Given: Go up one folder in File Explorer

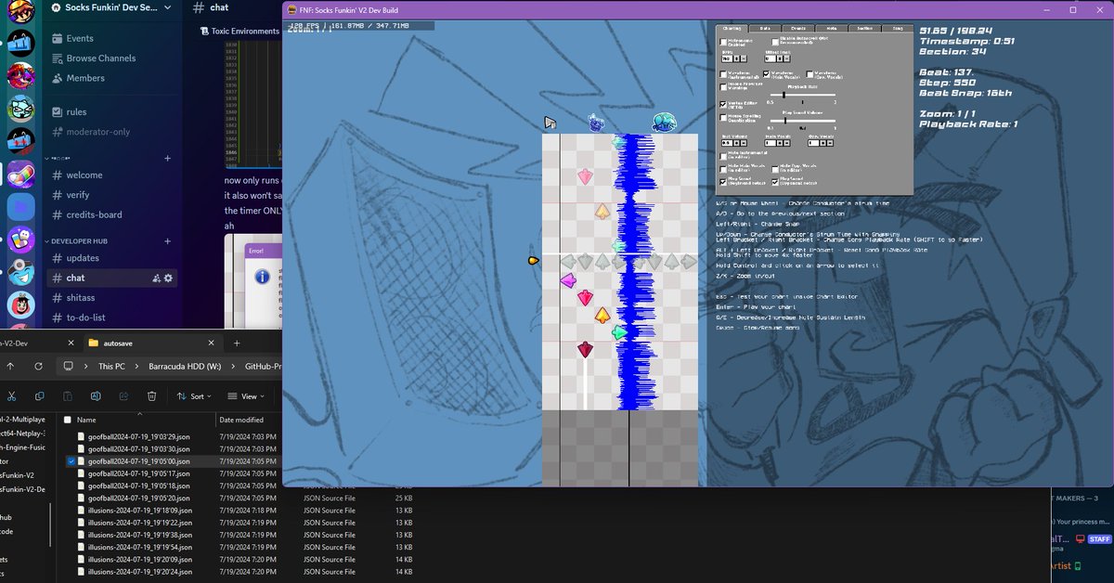Looking at the screenshot, I should 10,366.
